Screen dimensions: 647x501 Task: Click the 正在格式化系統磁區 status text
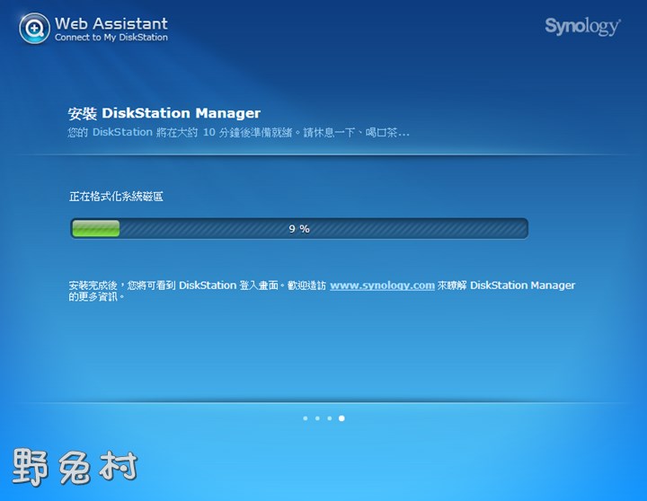click(116, 197)
